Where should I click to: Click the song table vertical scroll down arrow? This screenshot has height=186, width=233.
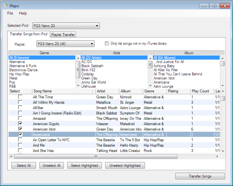[x=223, y=151]
